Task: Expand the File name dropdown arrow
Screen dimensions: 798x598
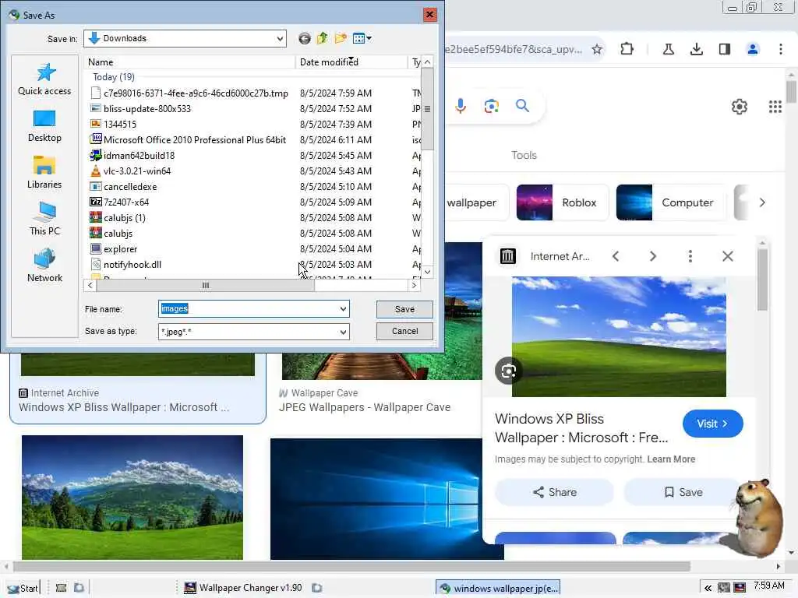Action: (343, 309)
